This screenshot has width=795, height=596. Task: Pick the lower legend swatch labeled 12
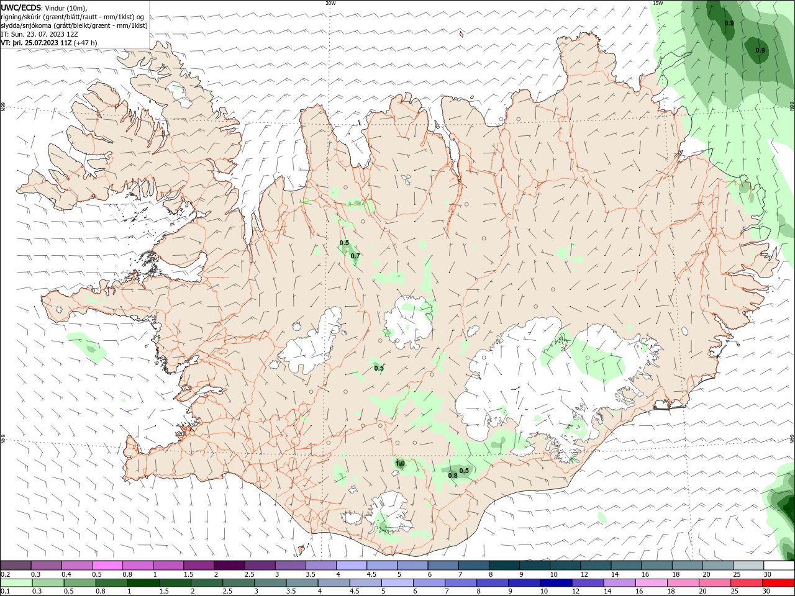click(588, 583)
